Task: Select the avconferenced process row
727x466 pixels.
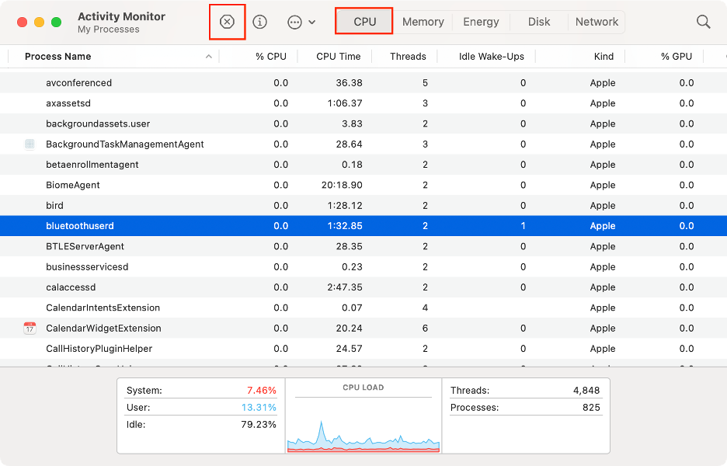Action: [233, 82]
